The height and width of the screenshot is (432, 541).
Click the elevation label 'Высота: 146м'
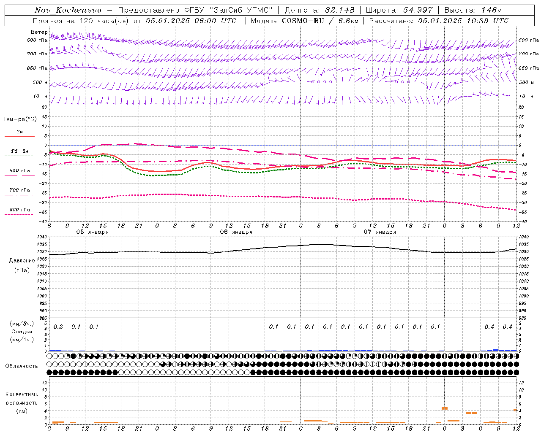(473, 10)
